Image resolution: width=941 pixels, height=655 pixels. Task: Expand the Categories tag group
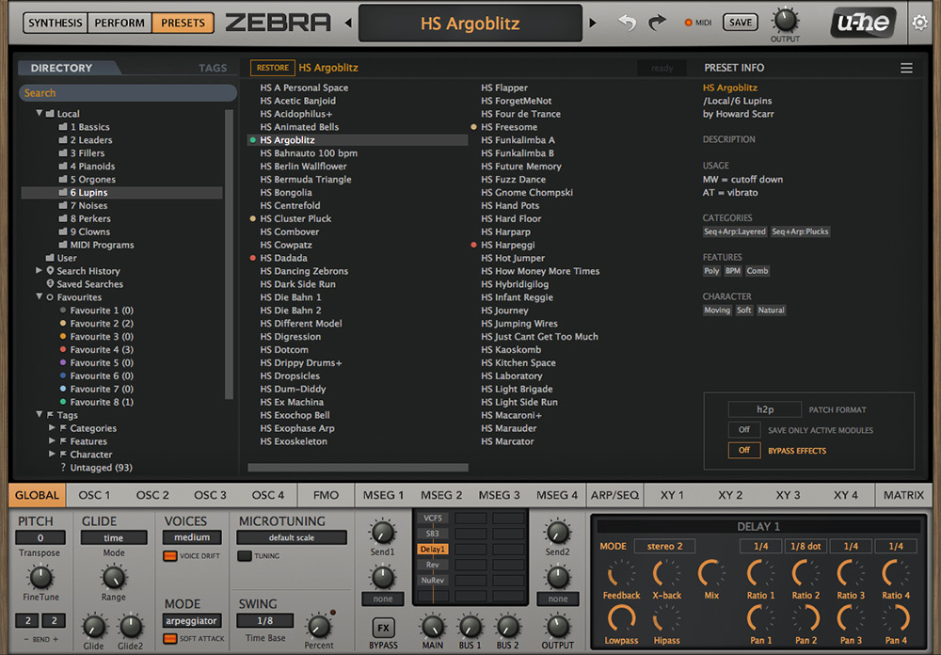pos(52,427)
